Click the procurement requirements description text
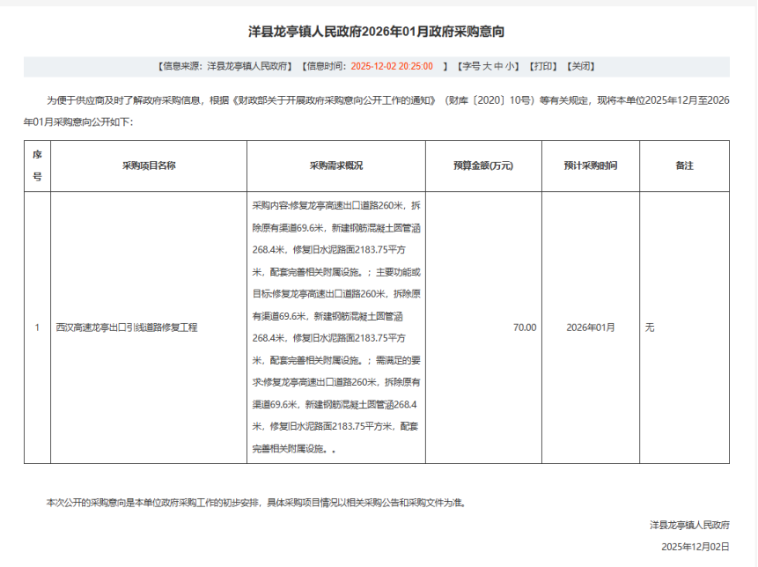 coord(335,328)
